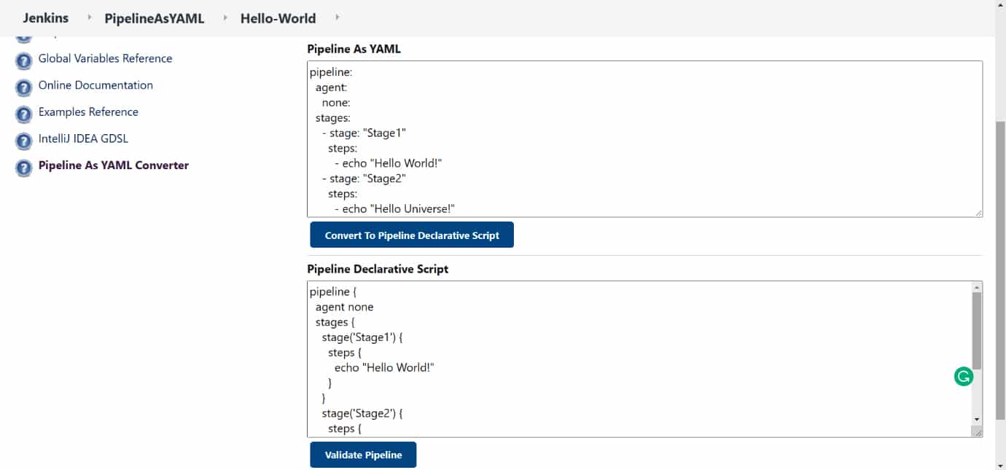Click the Validate Pipeline button
1006x470 pixels.
click(x=363, y=455)
